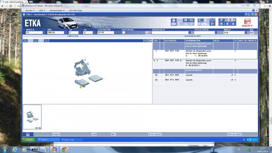Screen dimensions: 272x153
Task: Switch to ETKA 7 - Seat taskbar item
Action: tap(71, 140)
